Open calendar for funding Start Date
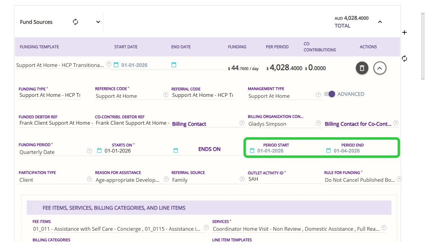The image size is (438, 245). [x=116, y=65]
